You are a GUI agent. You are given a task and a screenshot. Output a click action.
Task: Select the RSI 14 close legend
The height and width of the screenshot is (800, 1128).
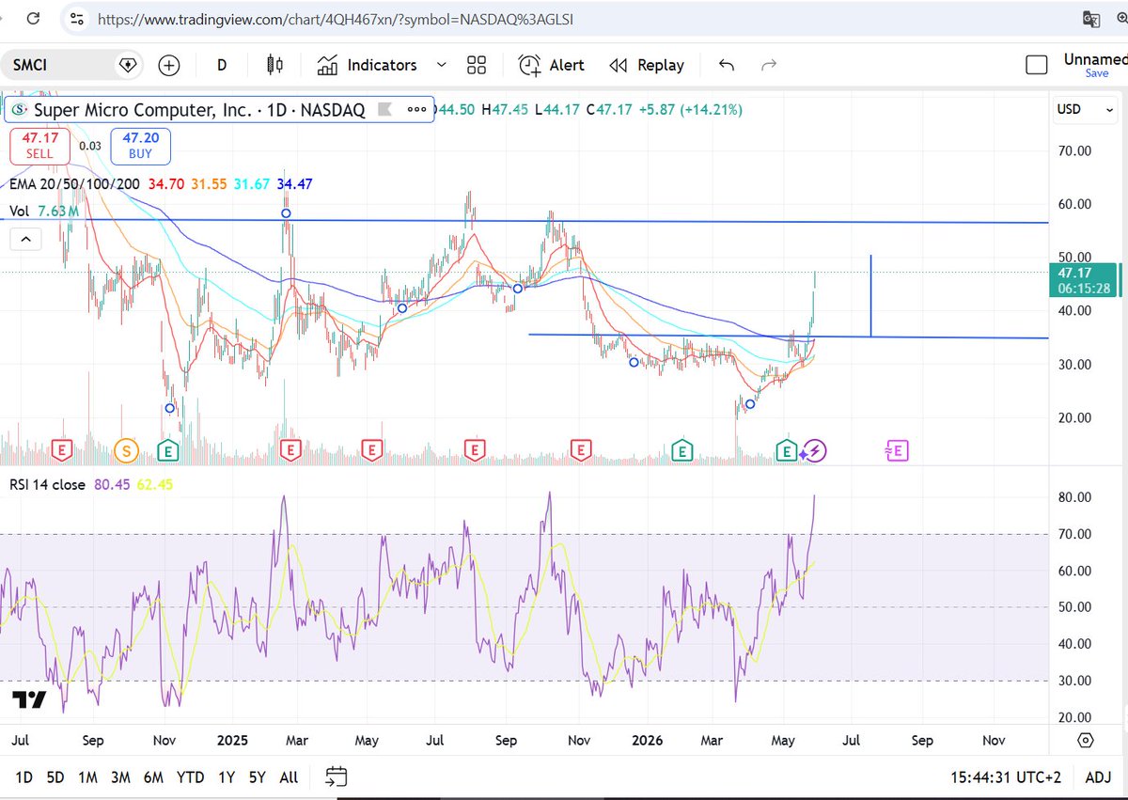tap(47, 485)
